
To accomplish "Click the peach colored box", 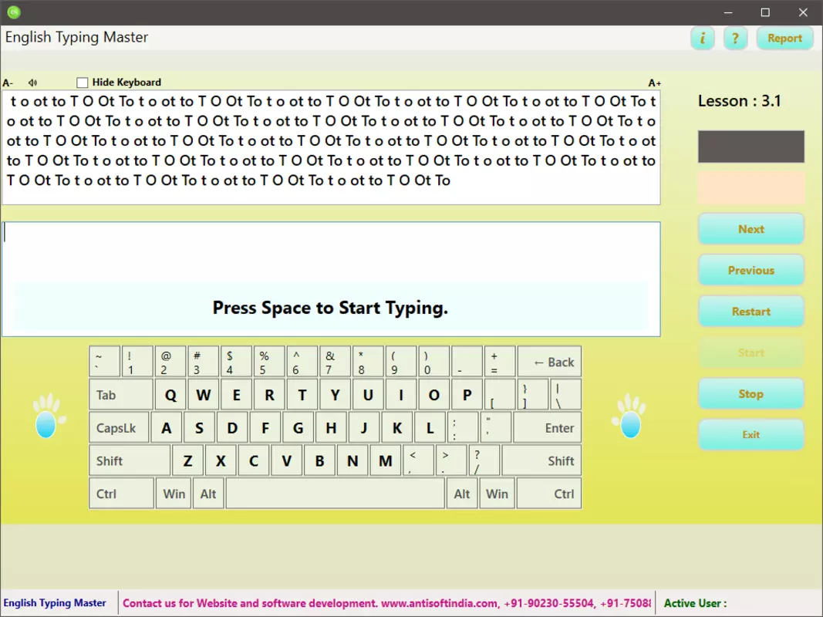I will 750,188.
